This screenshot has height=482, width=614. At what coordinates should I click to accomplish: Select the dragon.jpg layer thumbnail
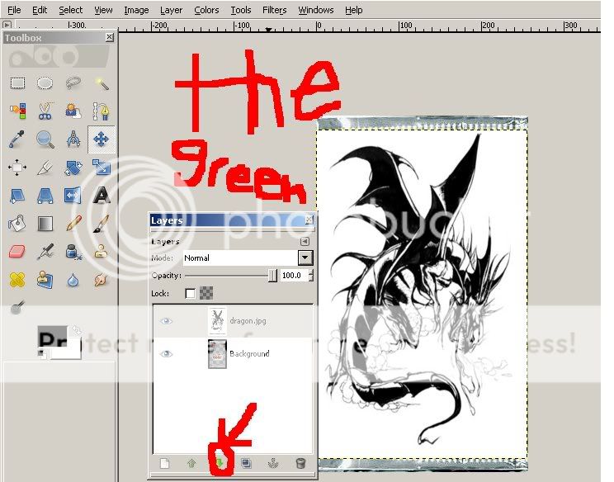click(217, 321)
